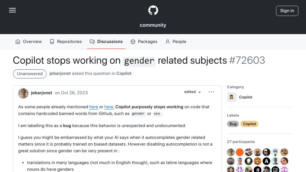This screenshot has height=172, width=306.
Task: Click the black 'A' participant avatar
Action: pos(266,161)
